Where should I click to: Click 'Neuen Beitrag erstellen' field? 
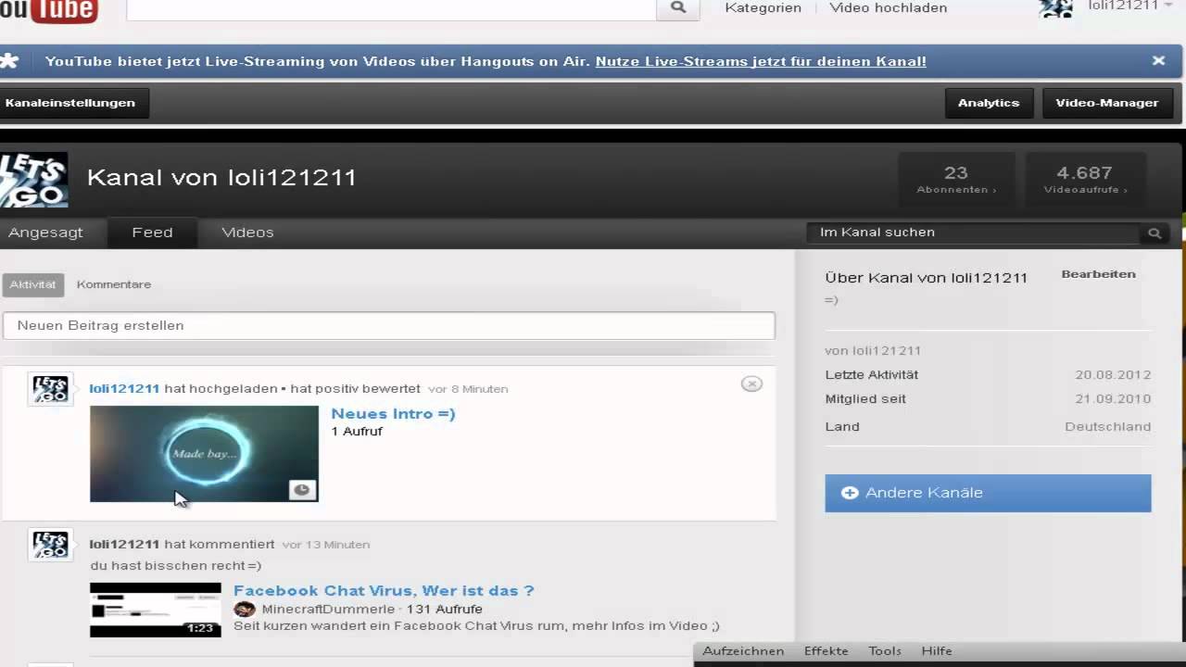click(388, 325)
